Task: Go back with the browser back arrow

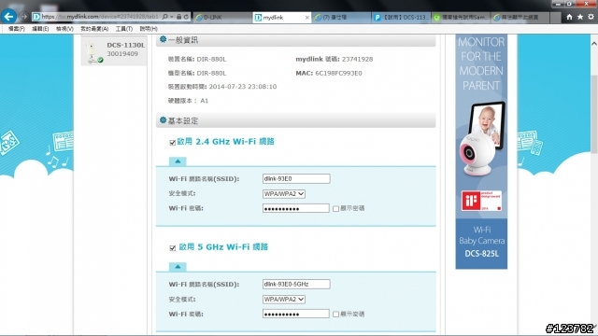Action: click(8, 17)
